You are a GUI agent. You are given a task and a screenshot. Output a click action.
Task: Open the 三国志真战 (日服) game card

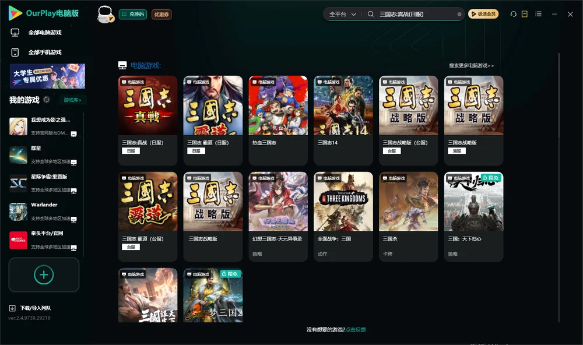[x=147, y=121]
